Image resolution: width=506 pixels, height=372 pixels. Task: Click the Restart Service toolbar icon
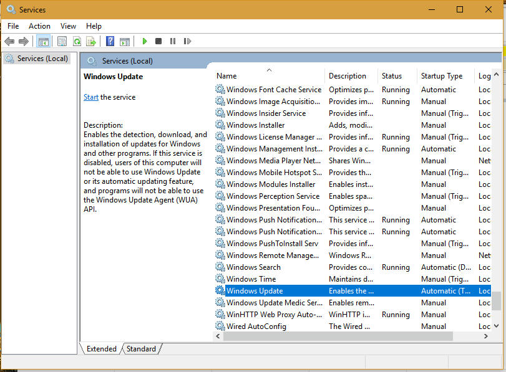point(186,42)
